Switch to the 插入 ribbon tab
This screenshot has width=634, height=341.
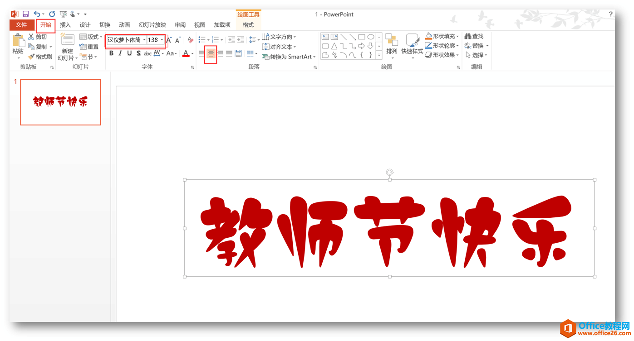pos(65,24)
